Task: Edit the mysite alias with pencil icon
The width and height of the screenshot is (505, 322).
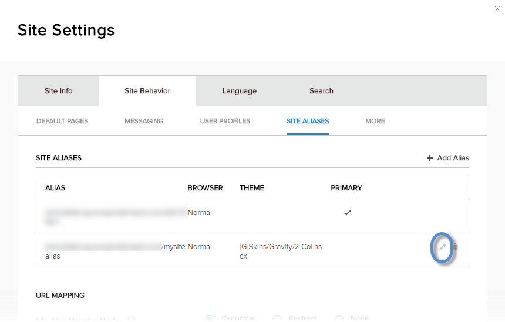Action: [x=443, y=247]
